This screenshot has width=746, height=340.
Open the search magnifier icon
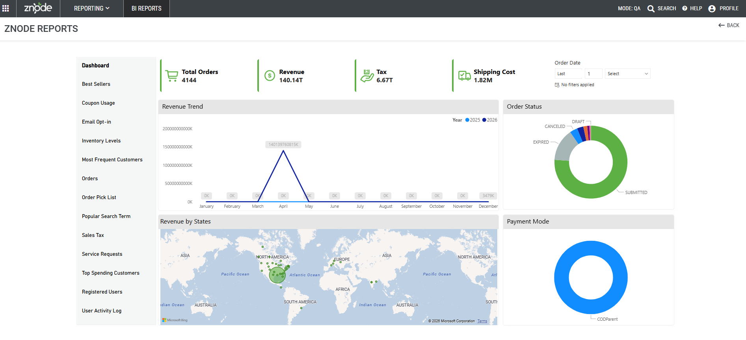coord(651,9)
